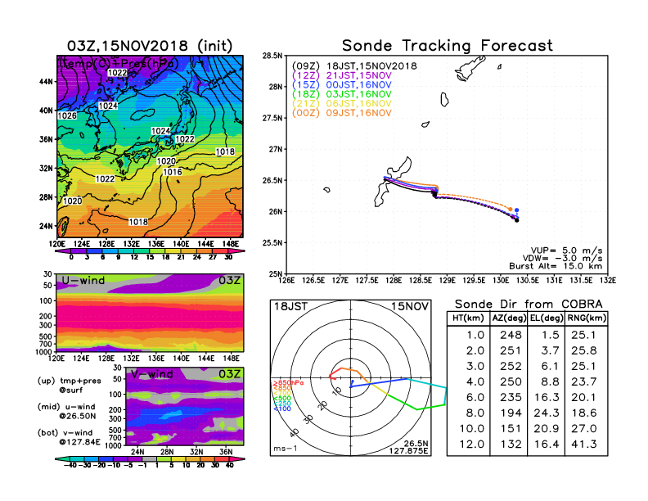Viewport: 648px width, 501px height.
Task: Click the "130E" longitude axis label
Action: [x=501, y=281]
